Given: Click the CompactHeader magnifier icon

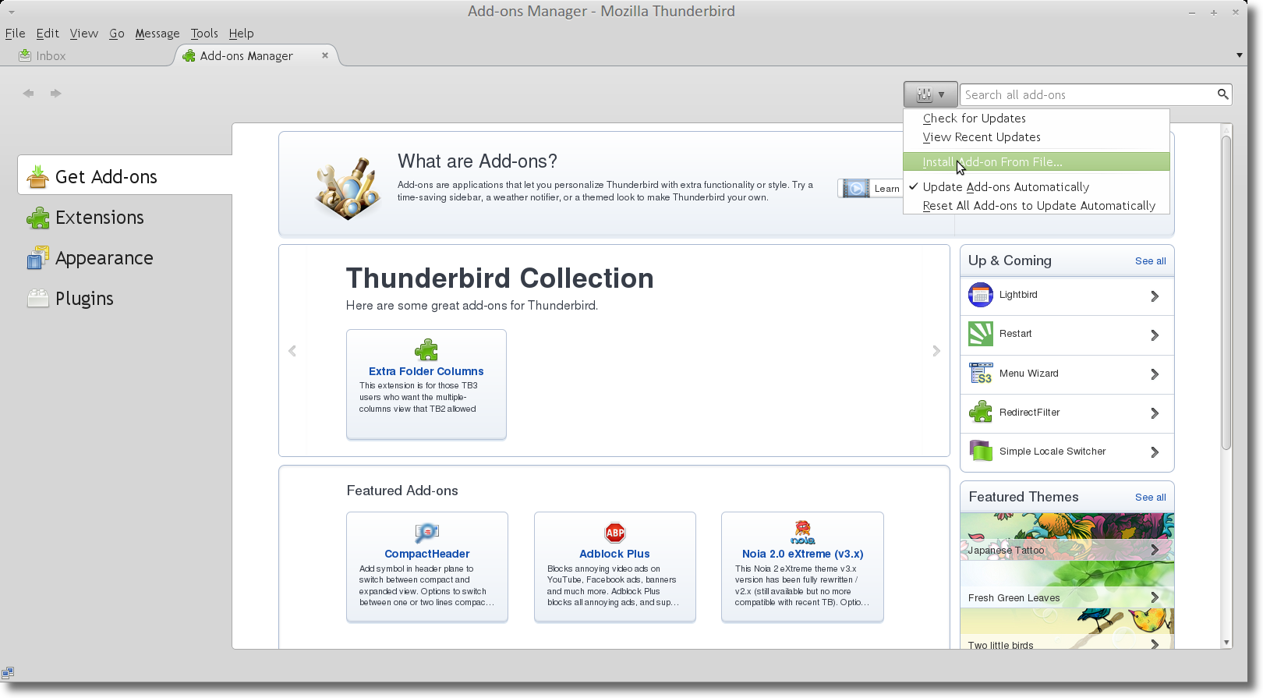Looking at the screenshot, I should tap(427, 533).
